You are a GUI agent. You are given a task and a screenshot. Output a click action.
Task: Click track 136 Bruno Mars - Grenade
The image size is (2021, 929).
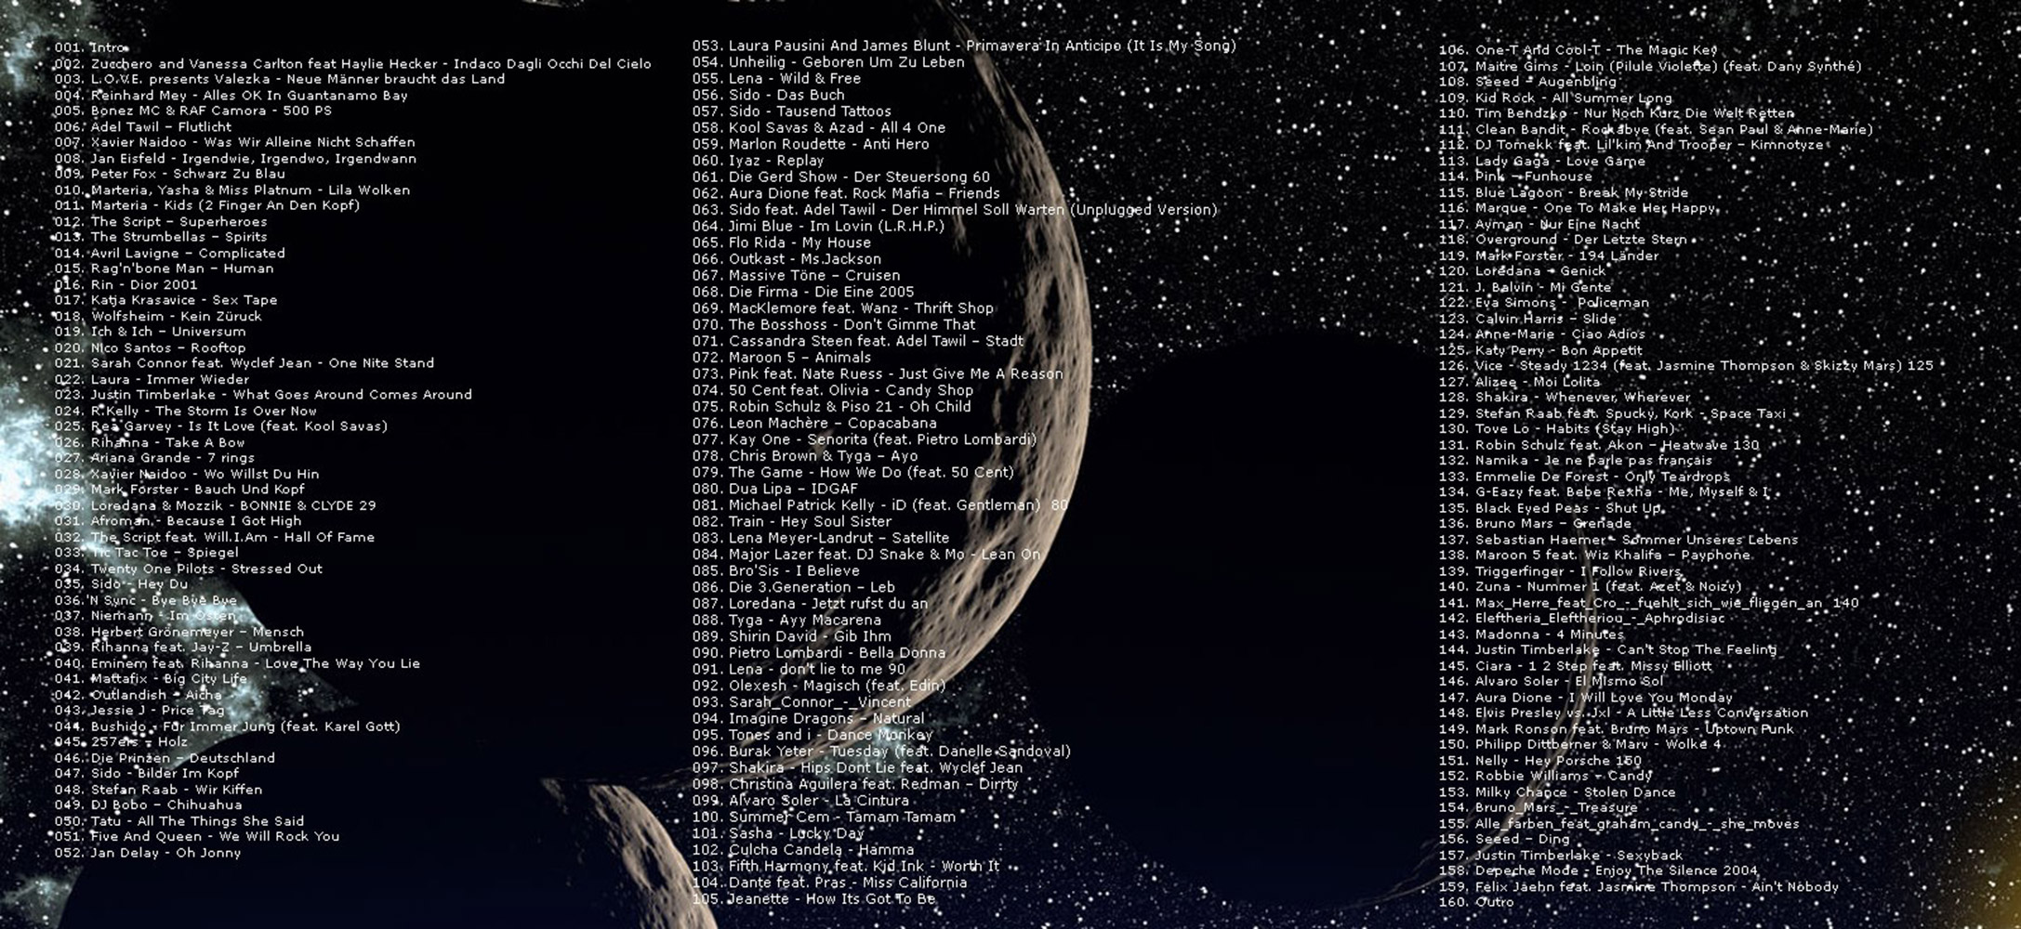(1535, 524)
